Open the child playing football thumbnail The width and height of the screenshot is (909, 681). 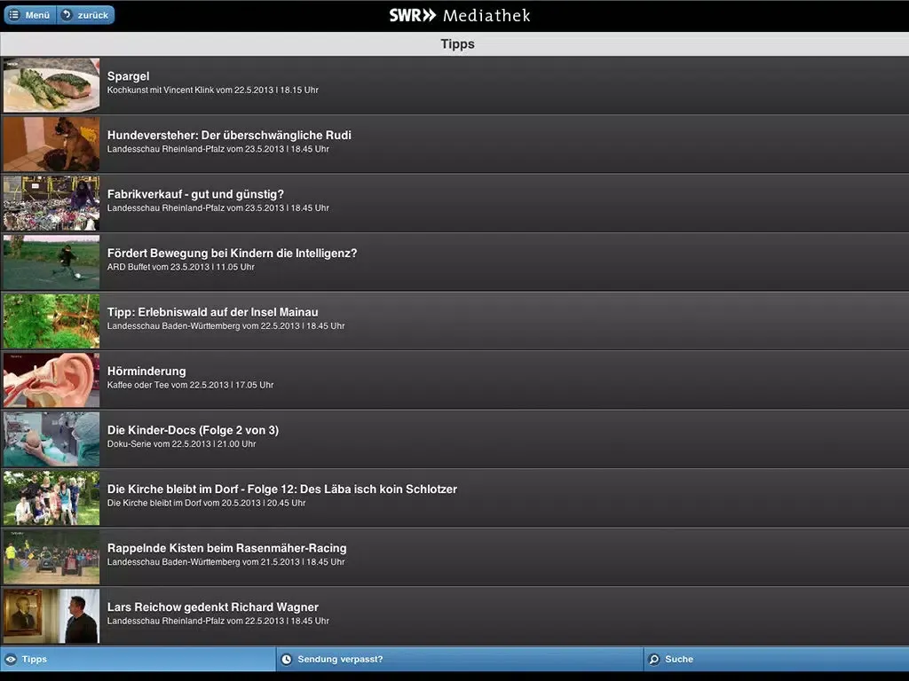(x=51, y=262)
